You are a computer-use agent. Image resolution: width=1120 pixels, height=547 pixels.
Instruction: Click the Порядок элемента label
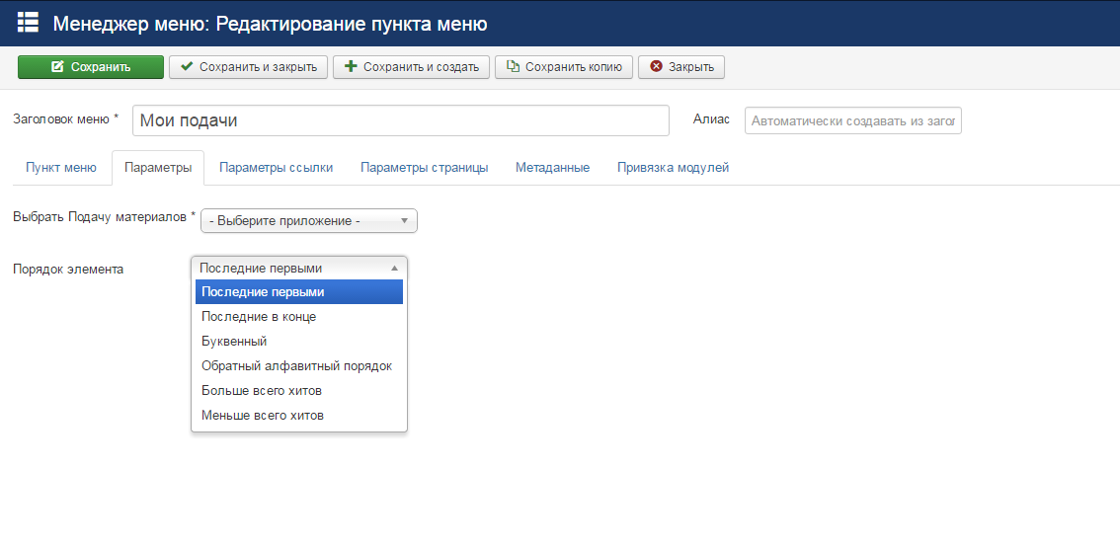click(68, 270)
